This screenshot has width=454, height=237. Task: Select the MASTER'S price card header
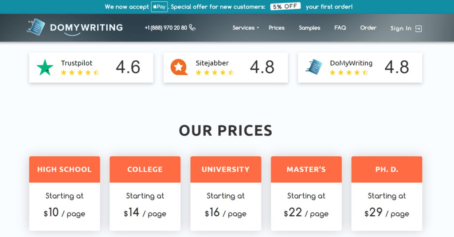click(306, 169)
